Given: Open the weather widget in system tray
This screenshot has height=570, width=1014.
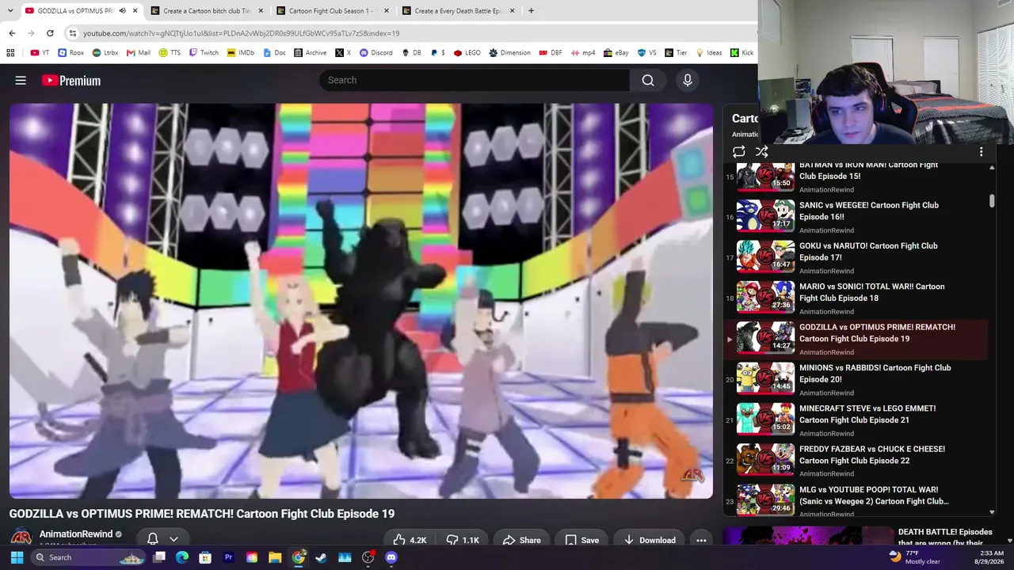Looking at the screenshot, I should (x=914, y=557).
